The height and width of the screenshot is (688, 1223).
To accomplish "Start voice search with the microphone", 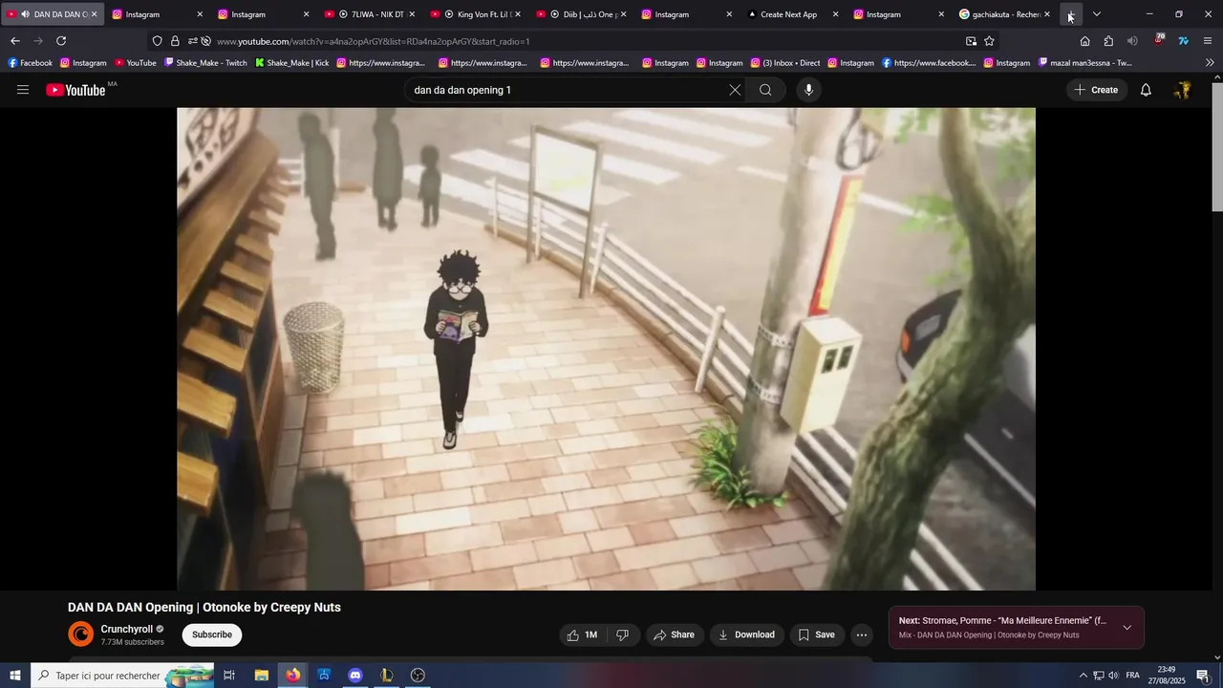I will (x=808, y=90).
